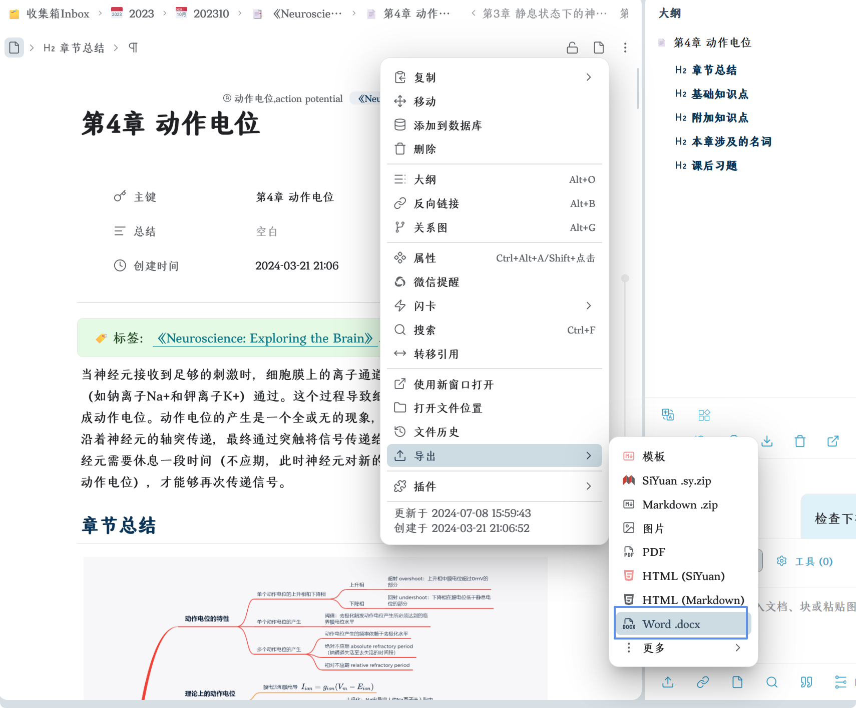This screenshot has width=856, height=708.
Task: Export as SiYuan .sy.zip
Action: pyautogui.click(x=683, y=480)
